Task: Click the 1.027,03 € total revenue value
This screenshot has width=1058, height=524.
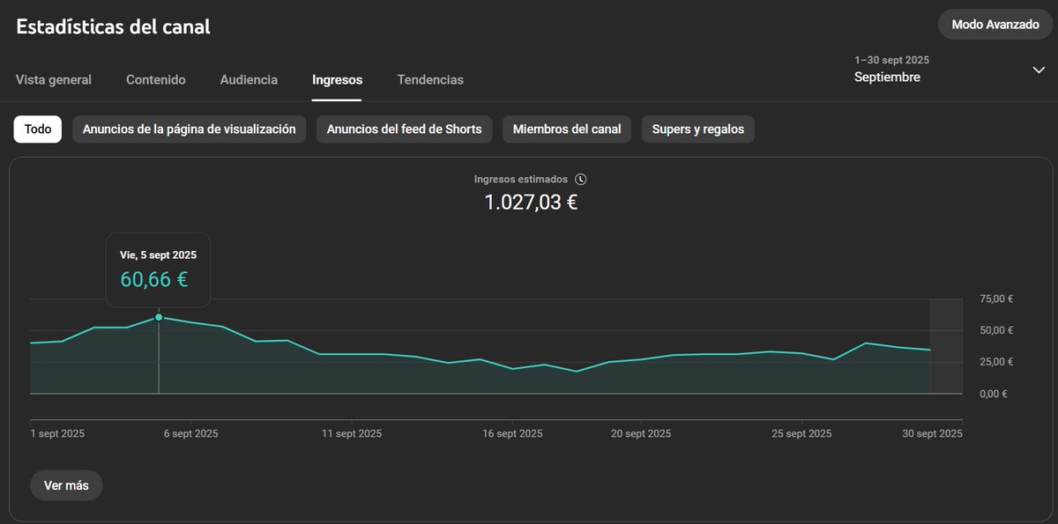Action: tap(531, 203)
